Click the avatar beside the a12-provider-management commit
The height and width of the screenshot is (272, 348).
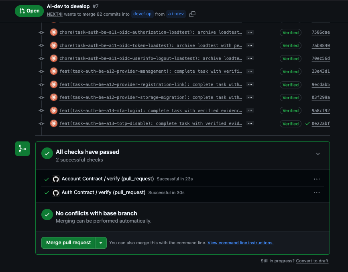tap(54, 72)
